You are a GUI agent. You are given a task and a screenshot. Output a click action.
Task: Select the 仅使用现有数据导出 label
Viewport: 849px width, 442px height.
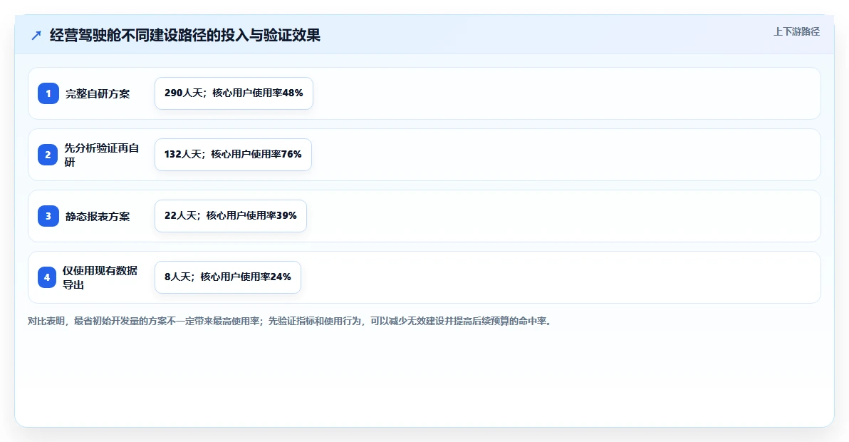[100, 277]
